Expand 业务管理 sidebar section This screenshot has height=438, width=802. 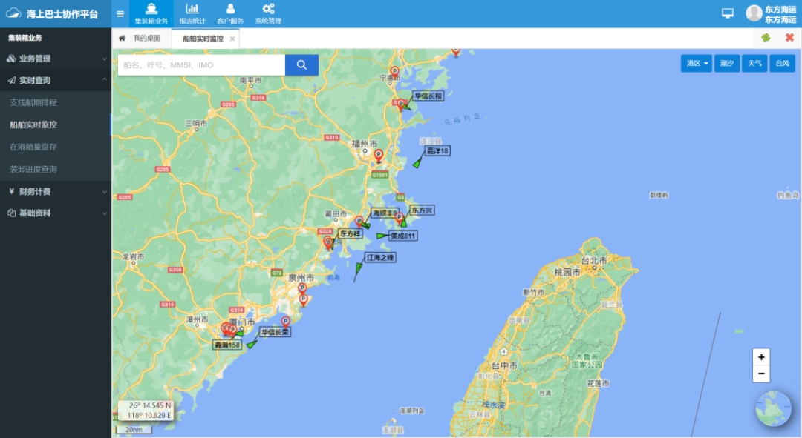coord(56,59)
